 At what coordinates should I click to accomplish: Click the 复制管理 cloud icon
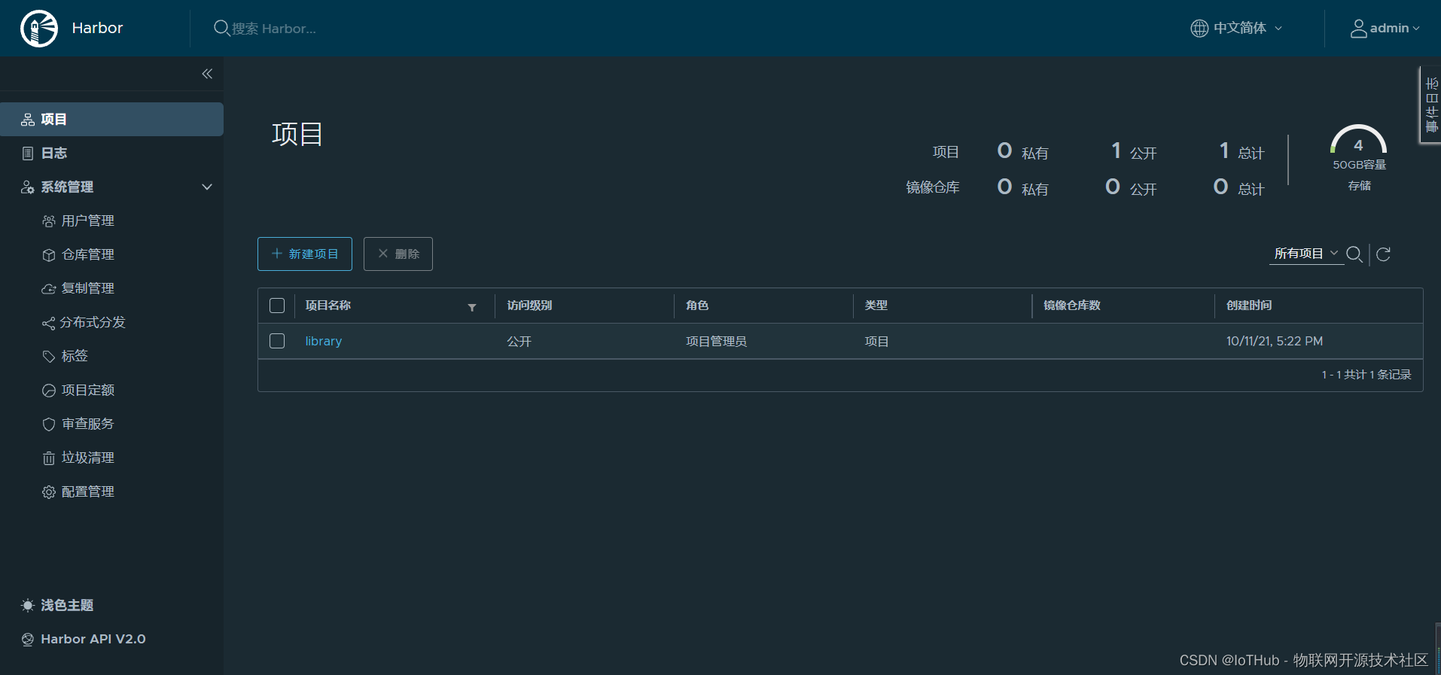(49, 289)
